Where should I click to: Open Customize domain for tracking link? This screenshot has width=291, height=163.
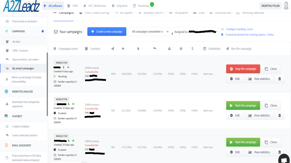click(x=249, y=35)
